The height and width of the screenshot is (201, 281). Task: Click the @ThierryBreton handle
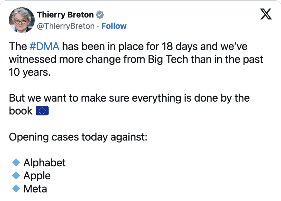[x=66, y=26]
